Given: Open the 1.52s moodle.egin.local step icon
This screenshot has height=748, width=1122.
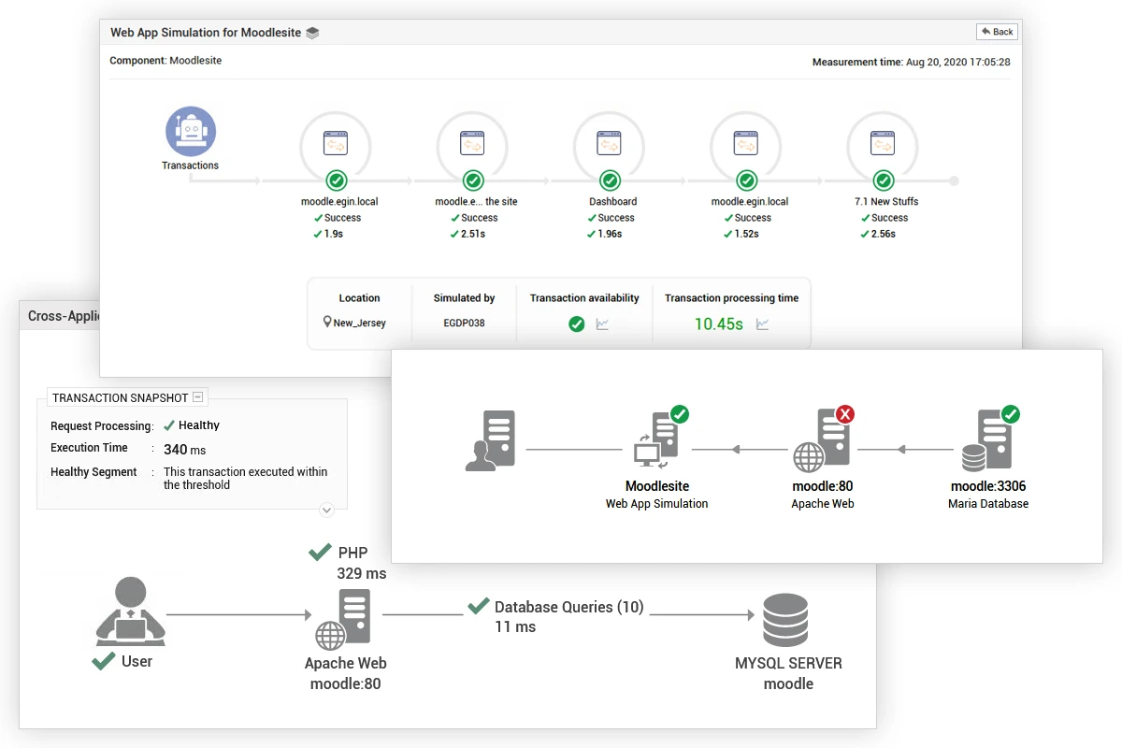Looking at the screenshot, I should click(x=746, y=144).
